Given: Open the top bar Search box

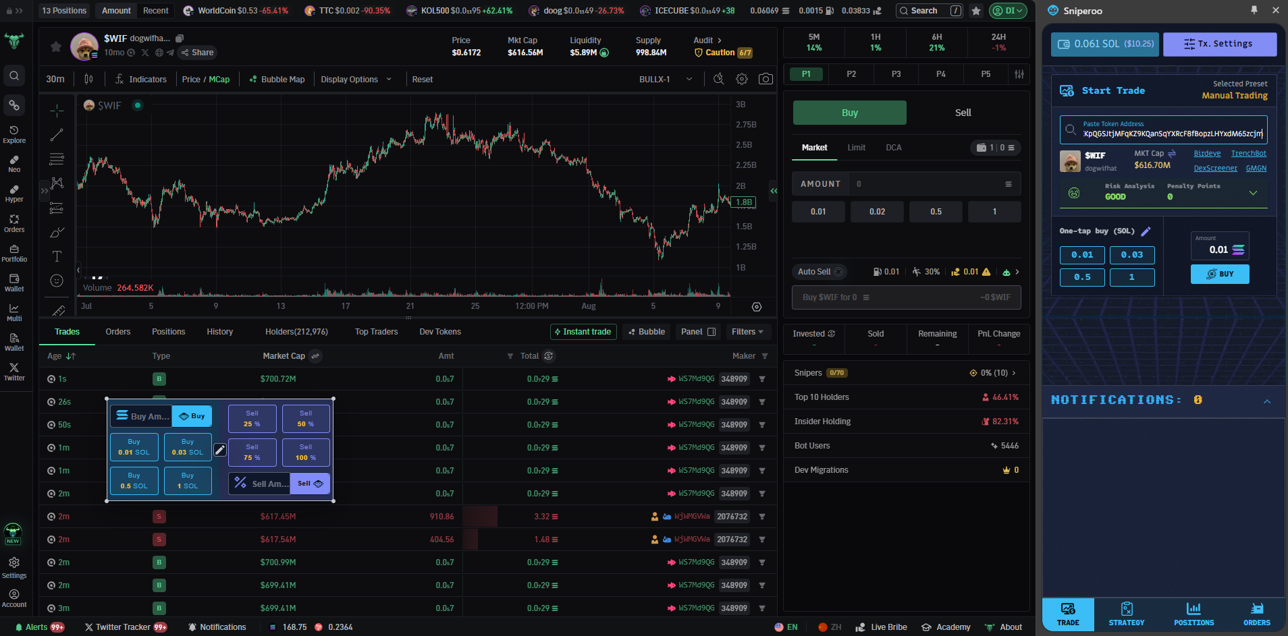Looking at the screenshot, I should pyautogui.click(x=930, y=11).
